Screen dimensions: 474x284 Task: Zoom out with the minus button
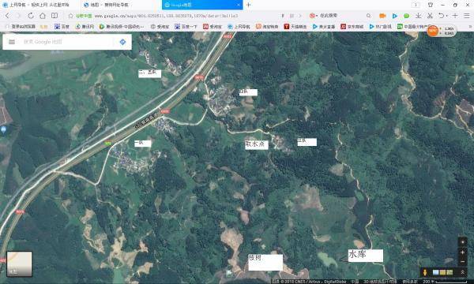pos(462,261)
